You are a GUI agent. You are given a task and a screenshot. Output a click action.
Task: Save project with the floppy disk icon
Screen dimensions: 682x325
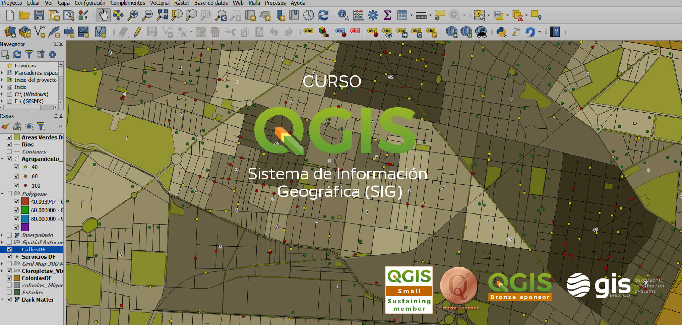pos(39,15)
